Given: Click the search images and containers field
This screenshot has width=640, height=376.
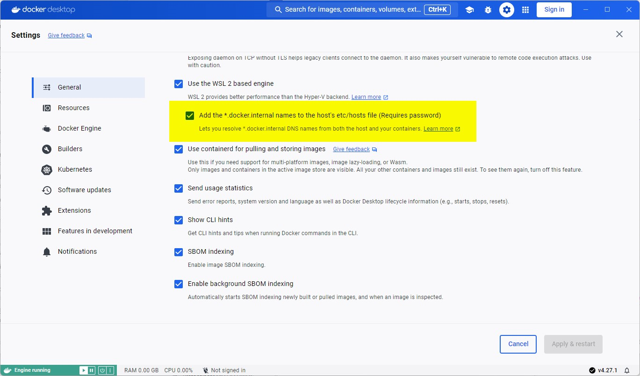Looking at the screenshot, I should pyautogui.click(x=362, y=9).
